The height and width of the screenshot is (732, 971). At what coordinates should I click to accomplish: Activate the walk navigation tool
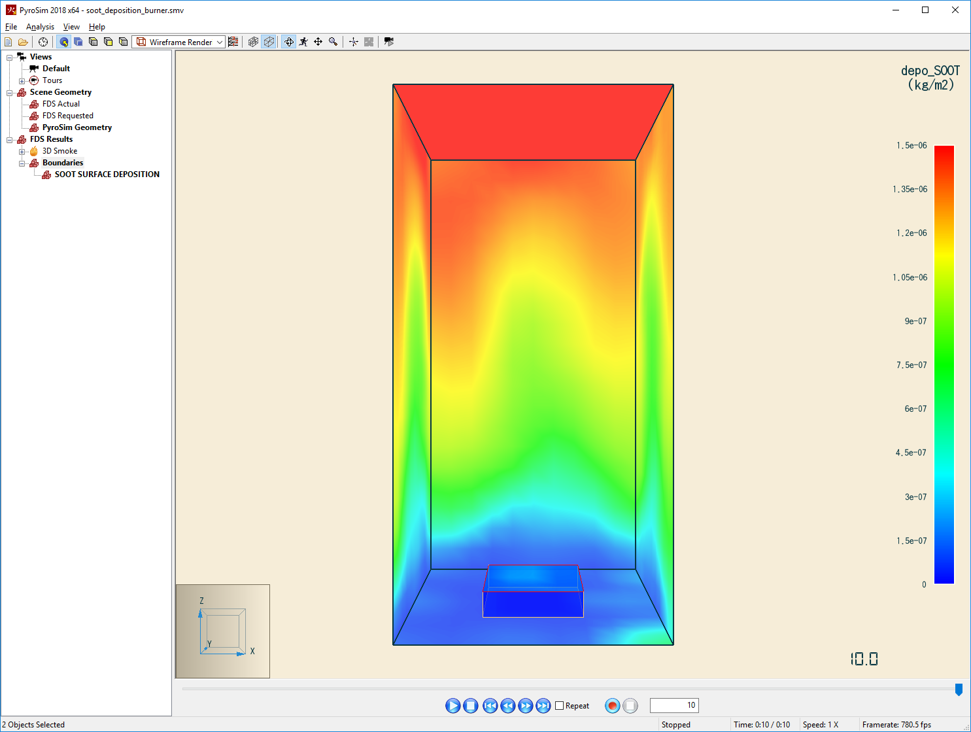tap(303, 41)
